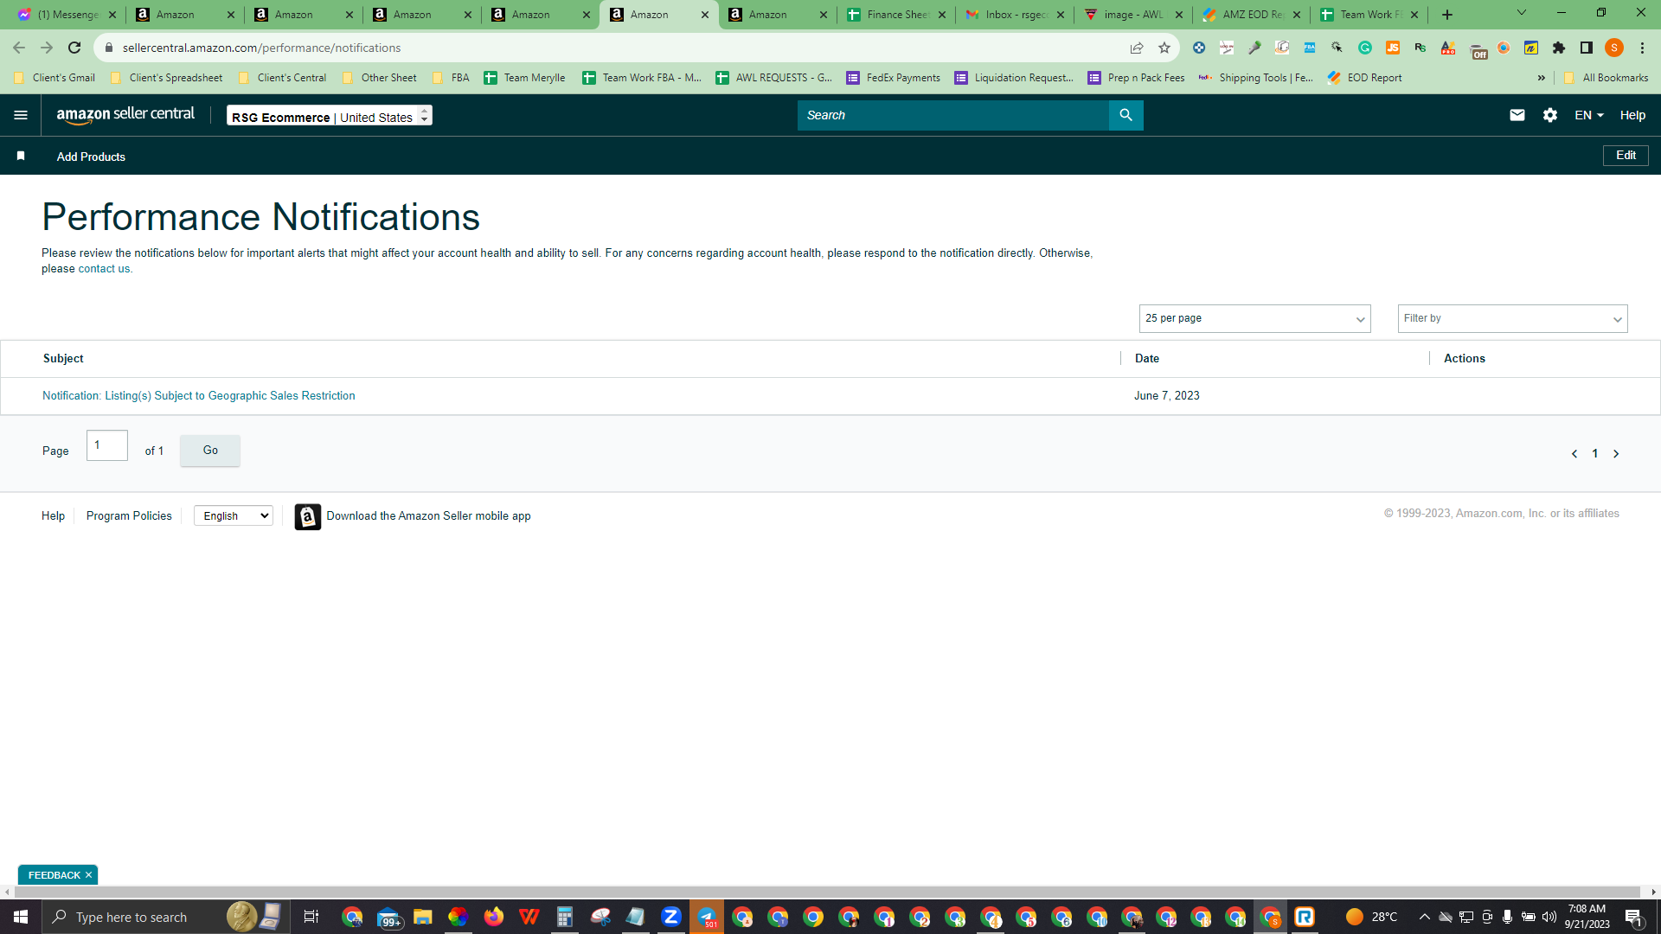This screenshot has width=1661, height=934.
Task: Click the browser address bar URL
Action: (x=261, y=48)
